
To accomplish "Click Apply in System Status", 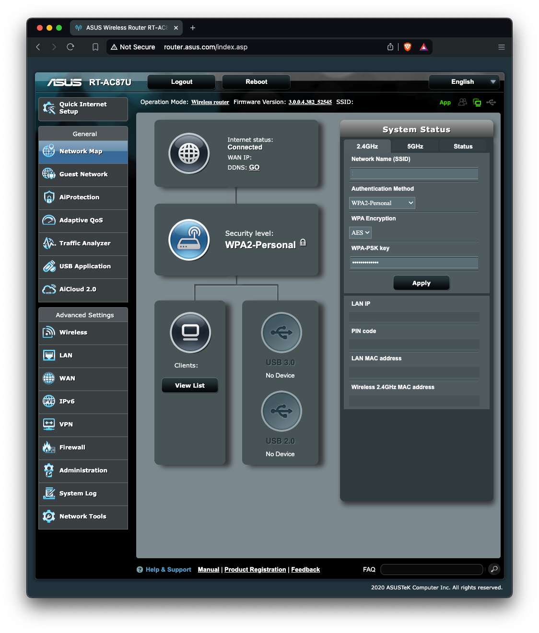I will click(x=422, y=283).
